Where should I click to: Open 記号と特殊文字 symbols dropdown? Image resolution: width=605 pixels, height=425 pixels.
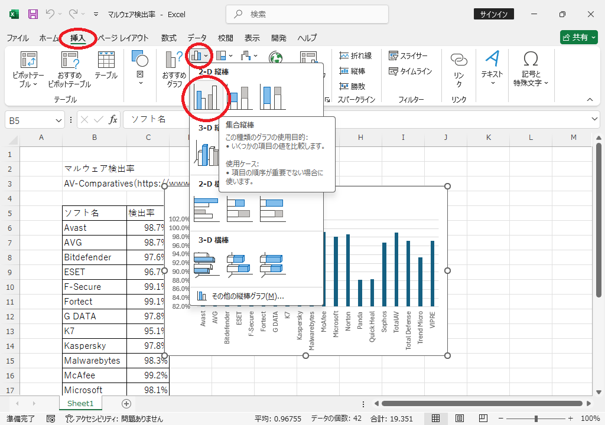pos(531,68)
